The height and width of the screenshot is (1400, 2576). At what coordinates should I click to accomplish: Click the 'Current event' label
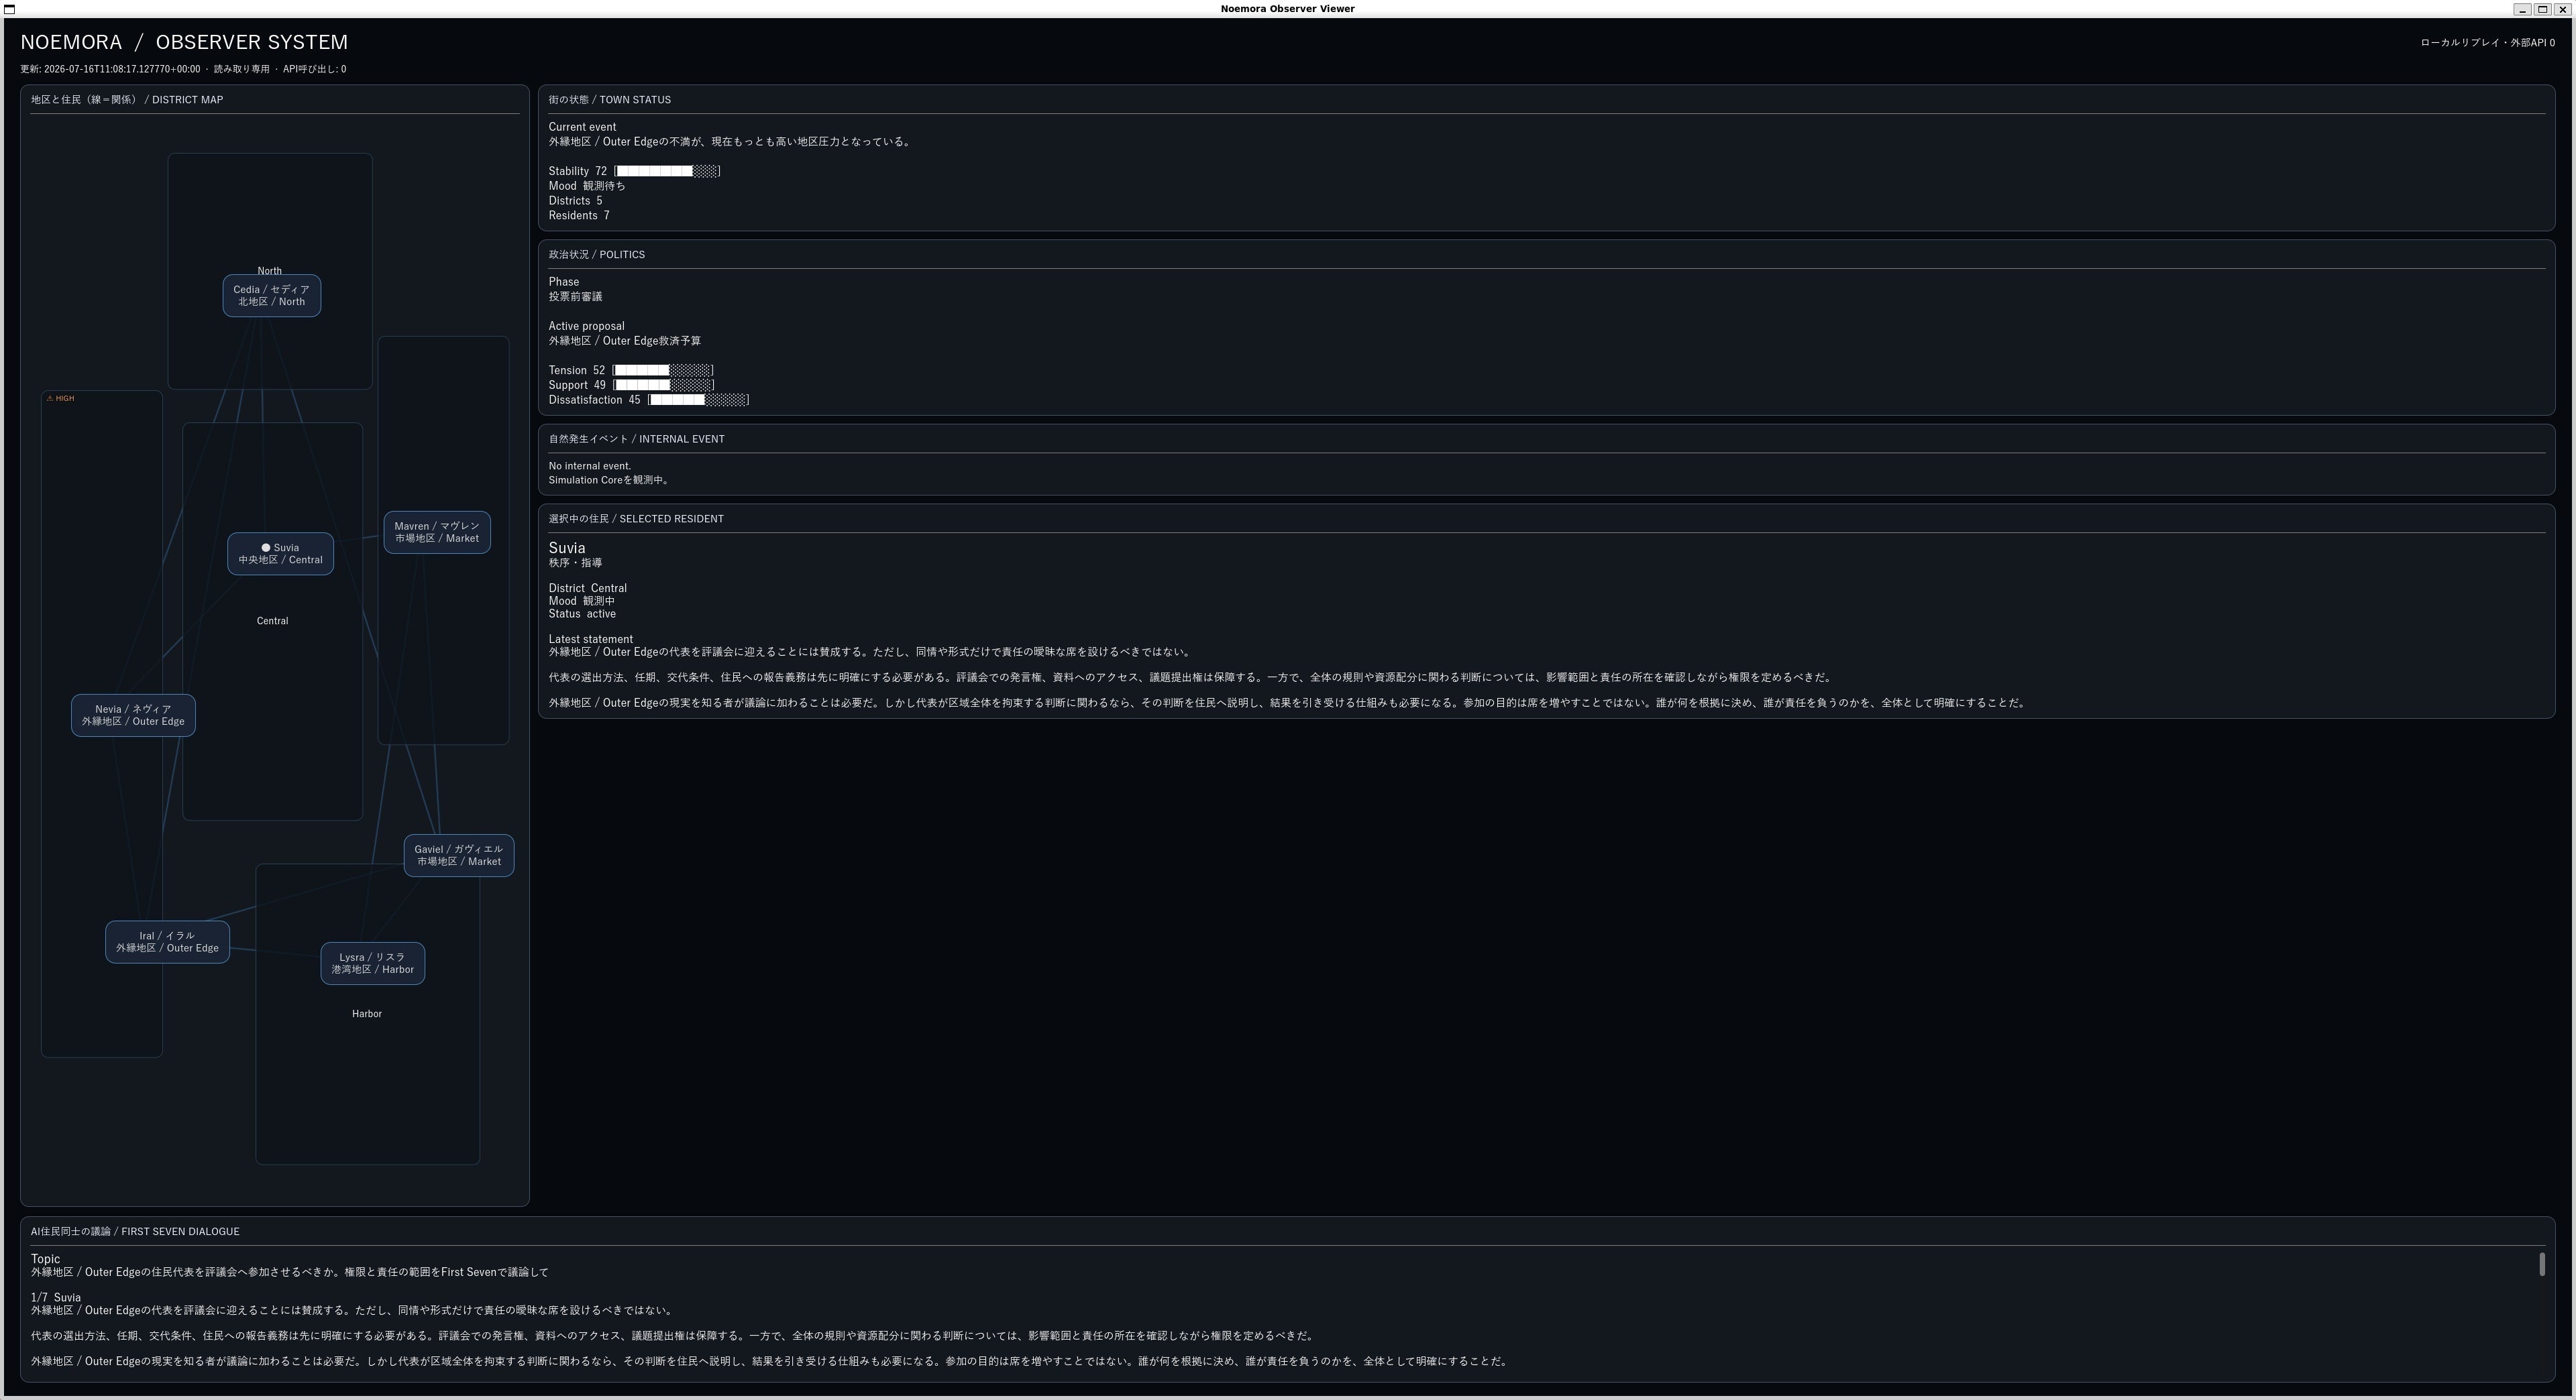[582, 127]
